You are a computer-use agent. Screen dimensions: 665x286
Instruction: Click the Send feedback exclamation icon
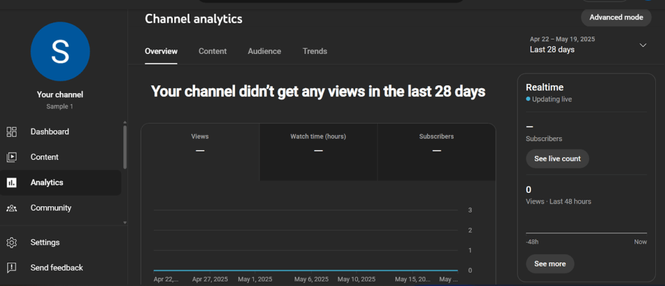pyautogui.click(x=12, y=268)
